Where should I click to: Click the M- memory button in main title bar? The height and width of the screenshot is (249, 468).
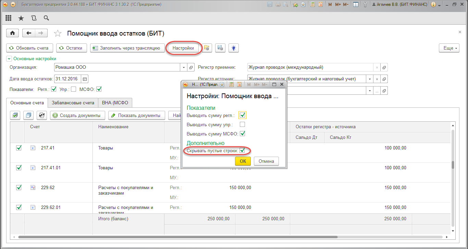tap(346, 5)
